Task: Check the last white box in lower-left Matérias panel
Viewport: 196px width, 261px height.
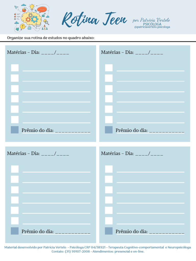Action: pos(15,221)
